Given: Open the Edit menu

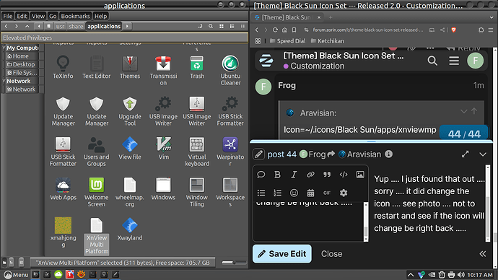Looking at the screenshot, I should [x=22, y=16].
